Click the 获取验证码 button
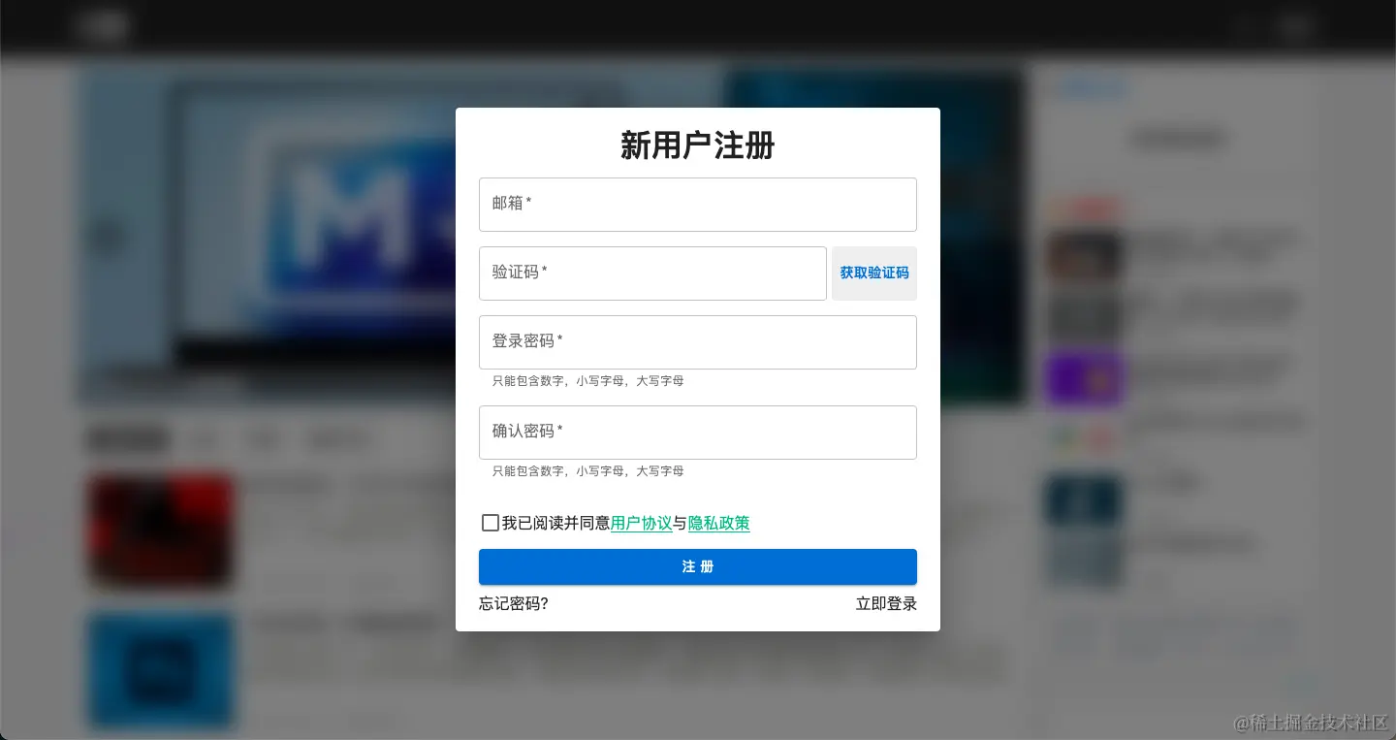Image resolution: width=1396 pixels, height=740 pixels. 873,273
